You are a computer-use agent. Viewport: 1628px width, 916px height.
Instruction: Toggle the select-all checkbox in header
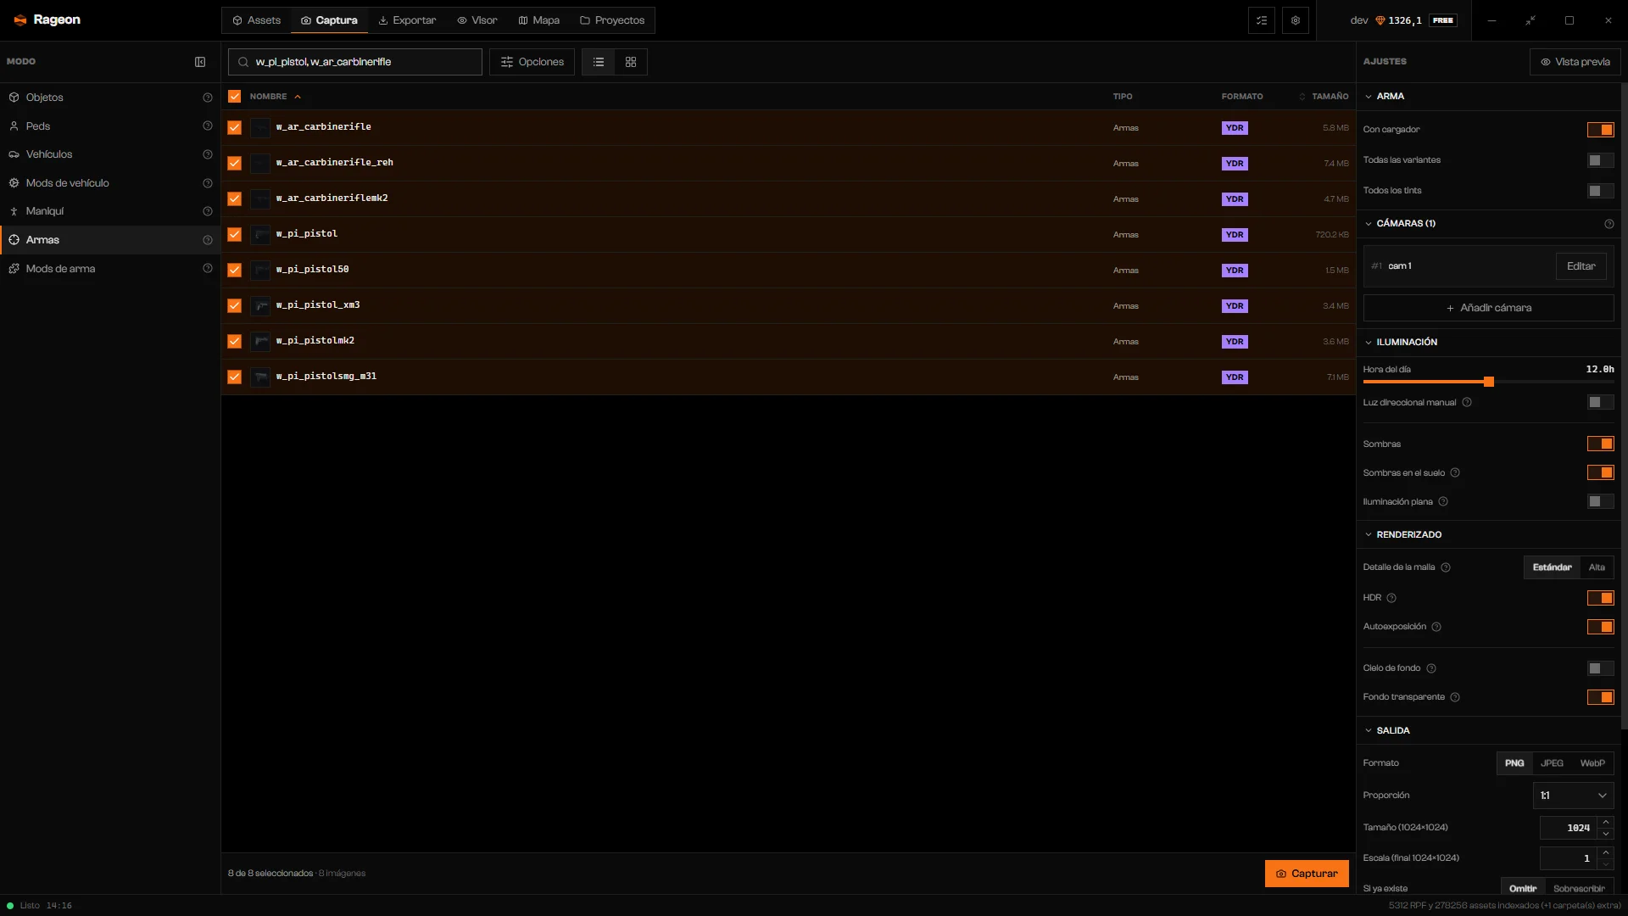(235, 97)
